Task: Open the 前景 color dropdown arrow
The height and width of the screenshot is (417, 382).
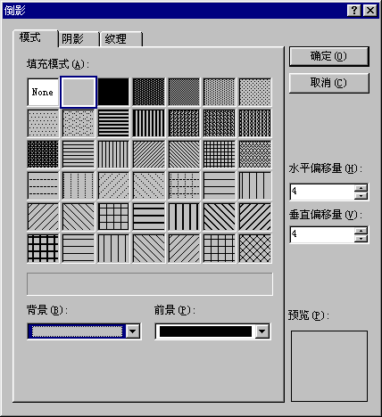Action: tap(262, 331)
